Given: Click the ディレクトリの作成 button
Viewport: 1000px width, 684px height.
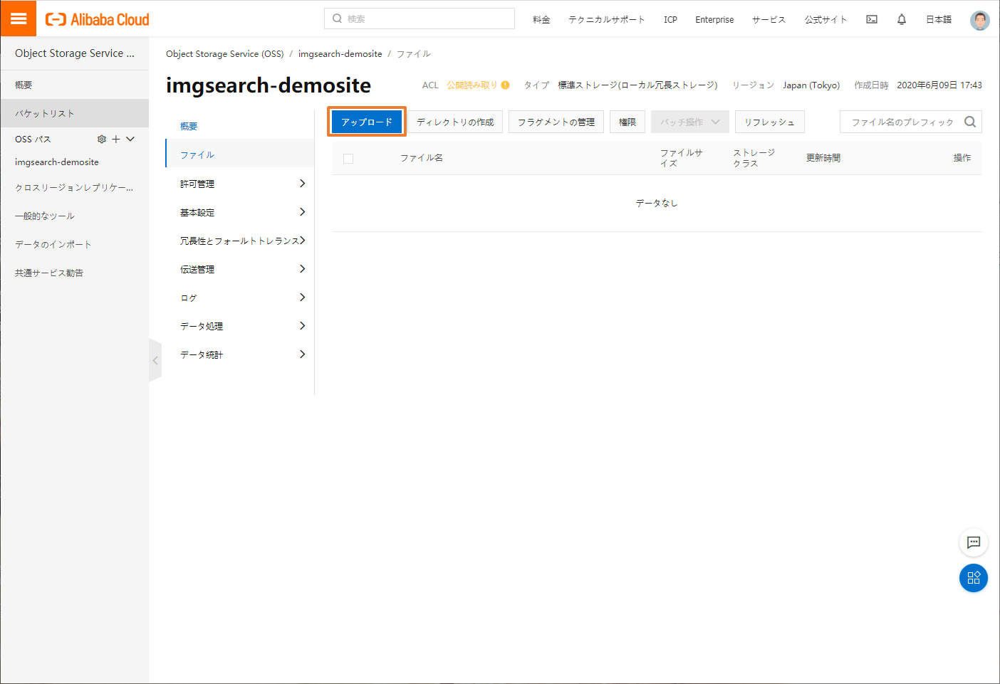Looking at the screenshot, I should [x=455, y=122].
